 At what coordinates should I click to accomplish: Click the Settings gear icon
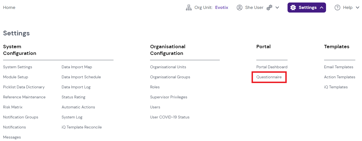293,8
